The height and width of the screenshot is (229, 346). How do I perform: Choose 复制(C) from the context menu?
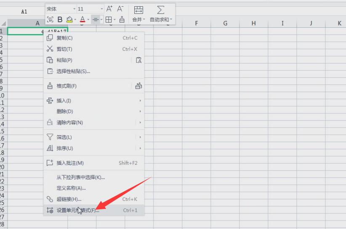(64, 38)
